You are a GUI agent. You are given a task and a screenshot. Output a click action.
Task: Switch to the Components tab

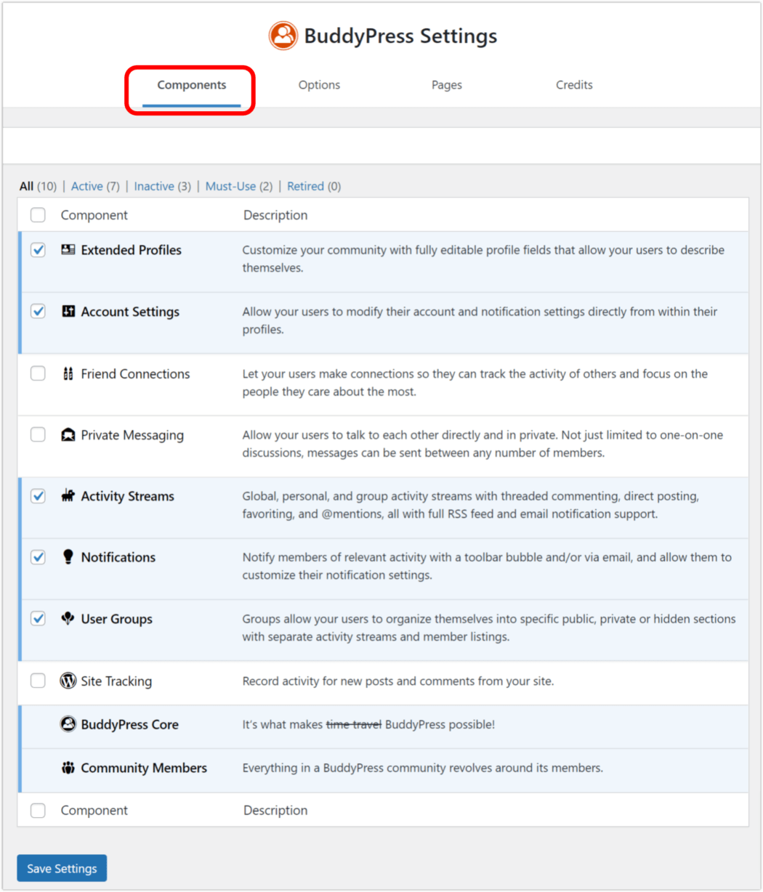(192, 85)
